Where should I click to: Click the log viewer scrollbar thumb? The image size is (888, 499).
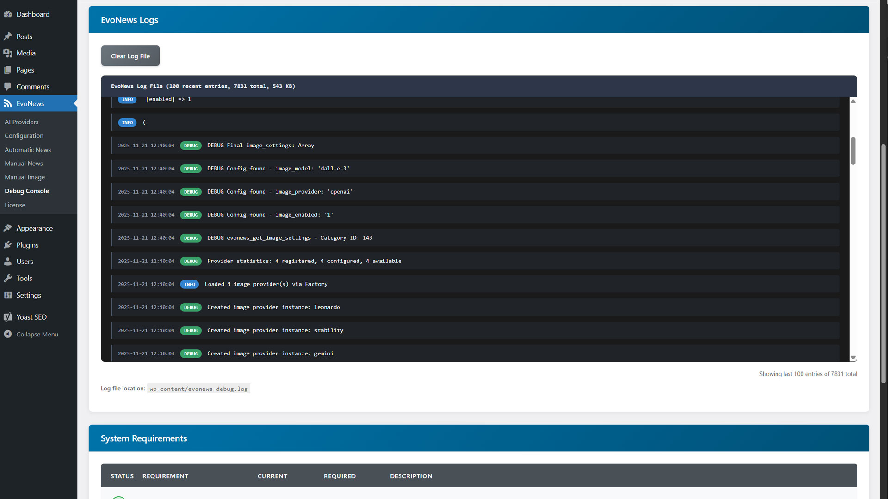coord(853,151)
